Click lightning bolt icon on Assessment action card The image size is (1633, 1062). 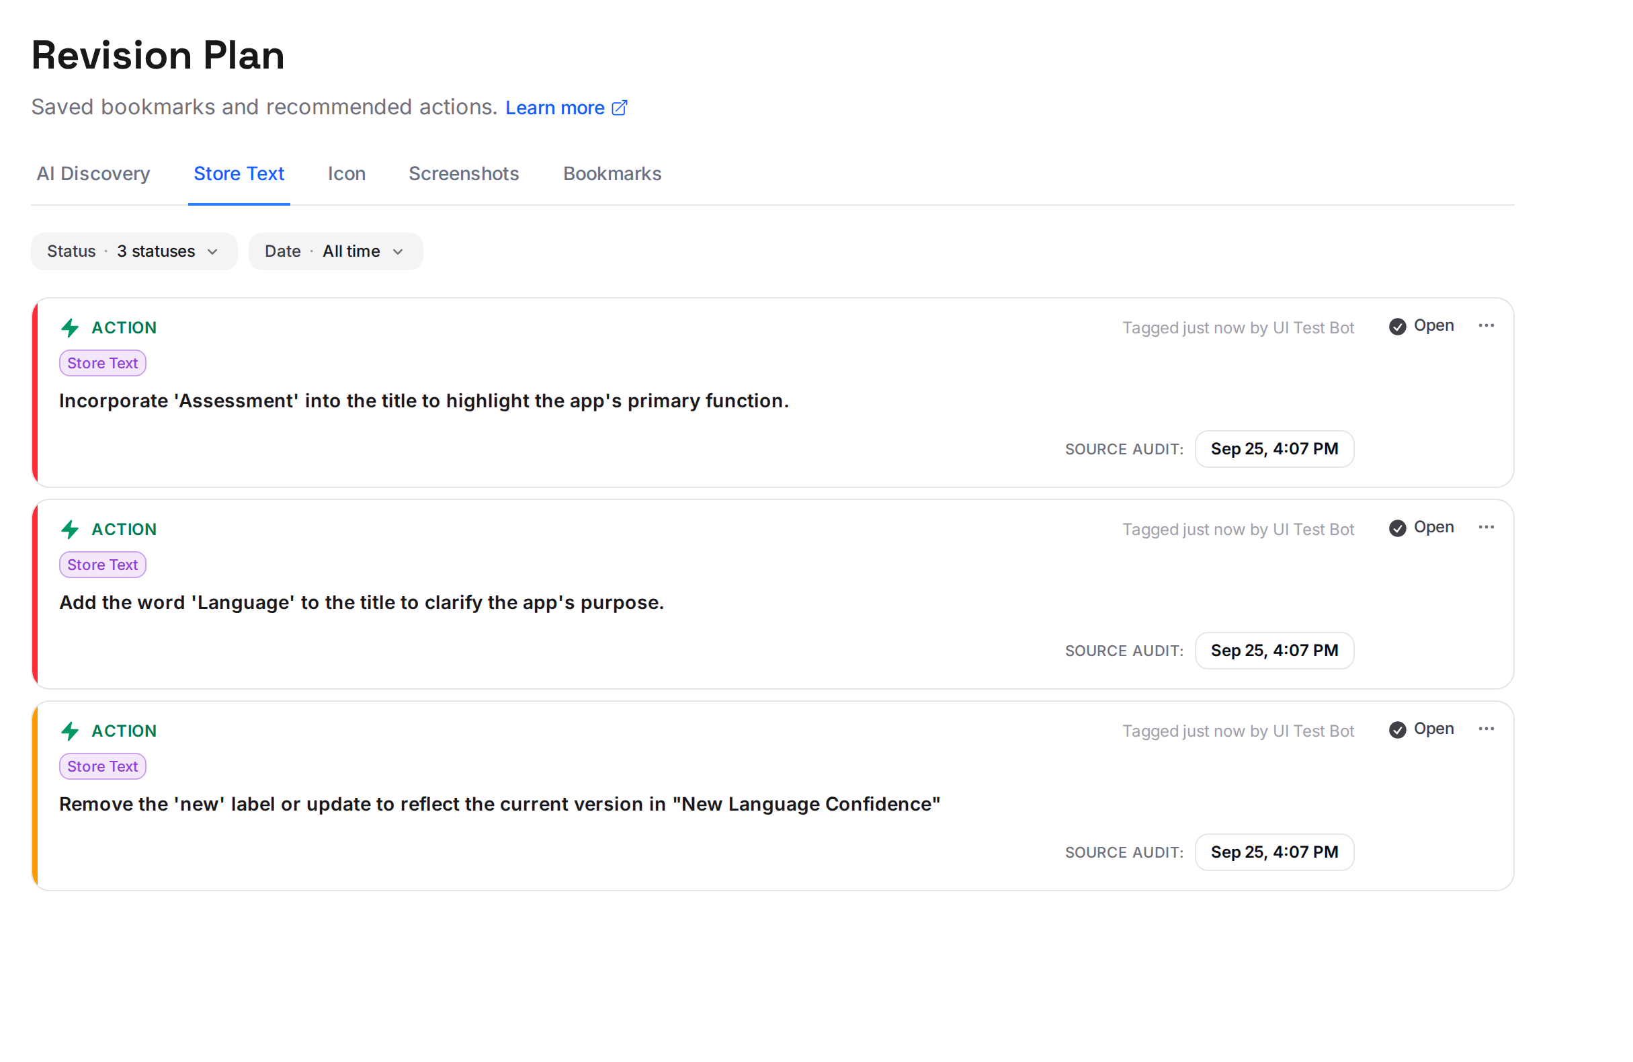[x=70, y=328]
